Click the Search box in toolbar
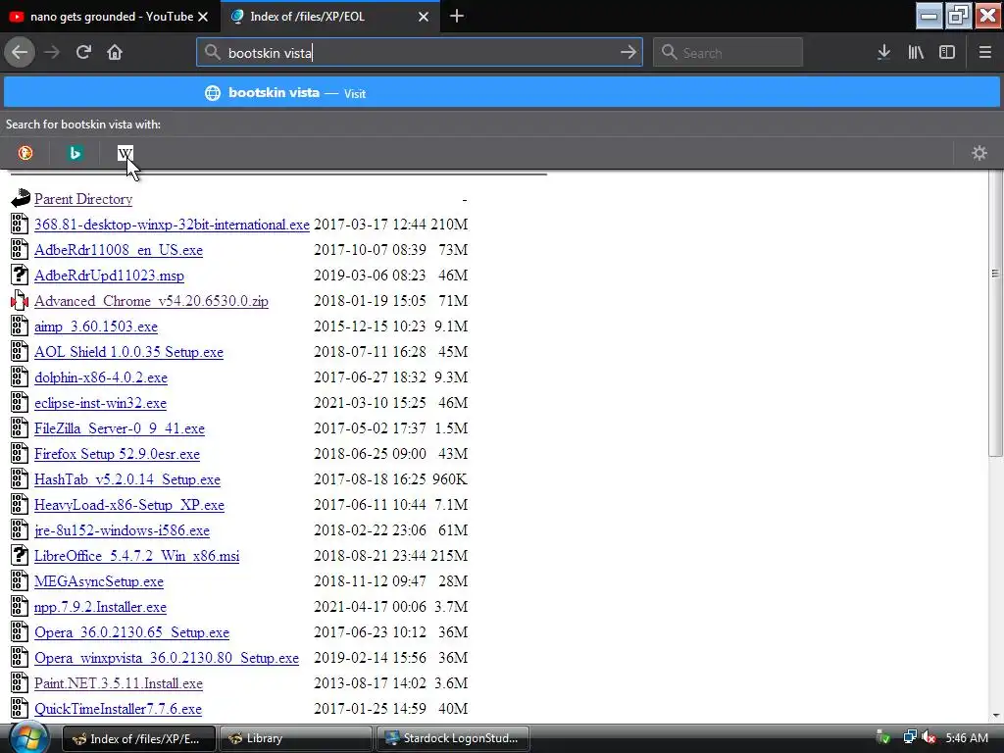Screen dimensions: 1004x753 [x=728, y=53]
